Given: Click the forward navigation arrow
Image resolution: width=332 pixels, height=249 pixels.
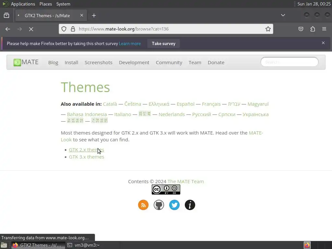Looking at the screenshot, I should 19,29.
